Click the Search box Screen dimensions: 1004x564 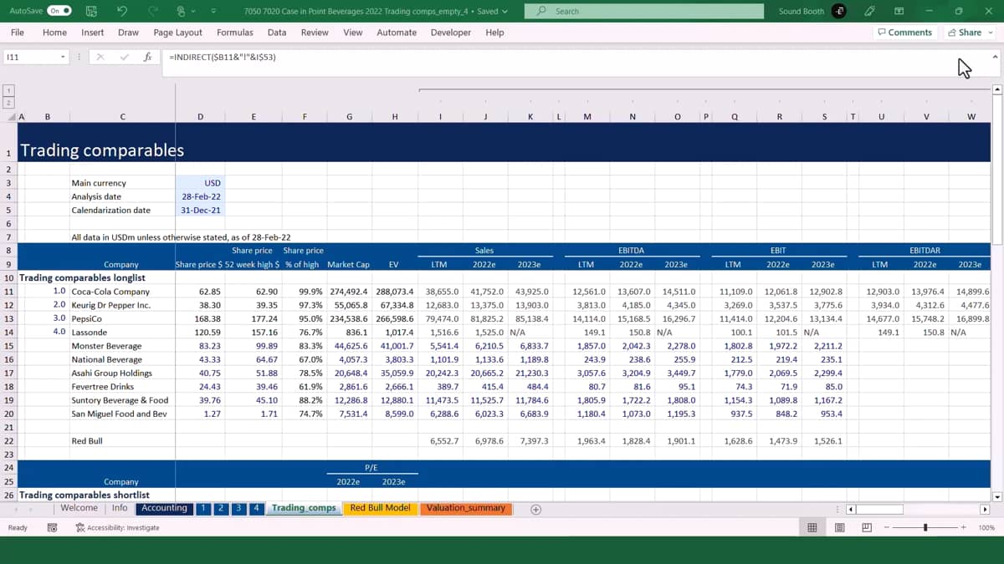coord(644,11)
